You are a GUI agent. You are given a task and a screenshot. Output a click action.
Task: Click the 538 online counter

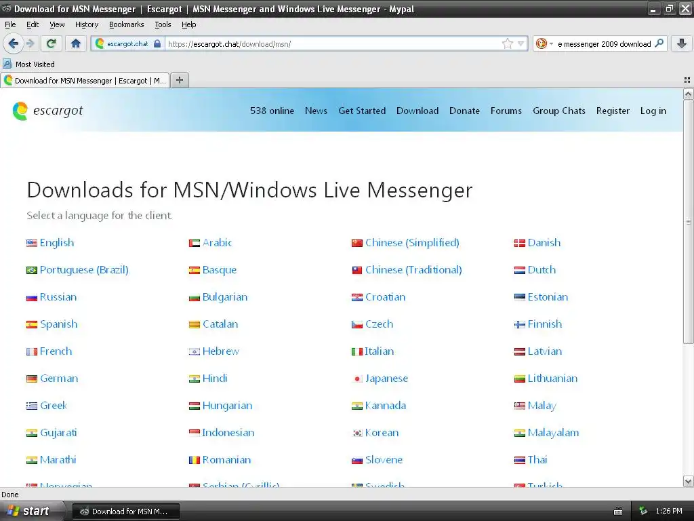pyautogui.click(x=272, y=111)
